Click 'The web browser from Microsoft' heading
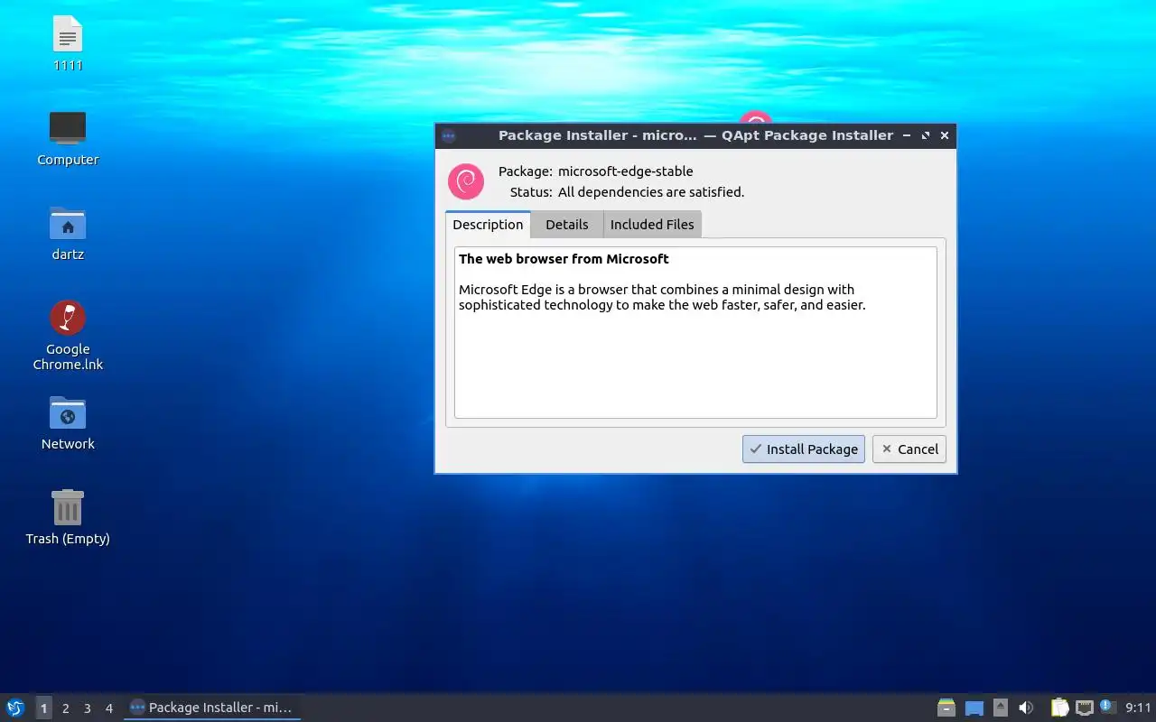 (564, 259)
